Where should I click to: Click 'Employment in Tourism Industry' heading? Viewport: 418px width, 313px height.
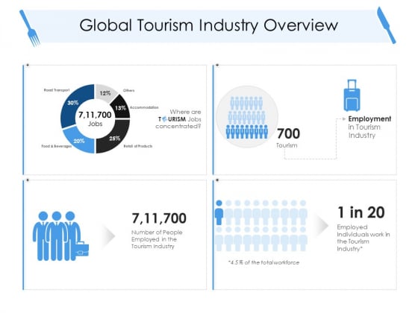point(369,127)
